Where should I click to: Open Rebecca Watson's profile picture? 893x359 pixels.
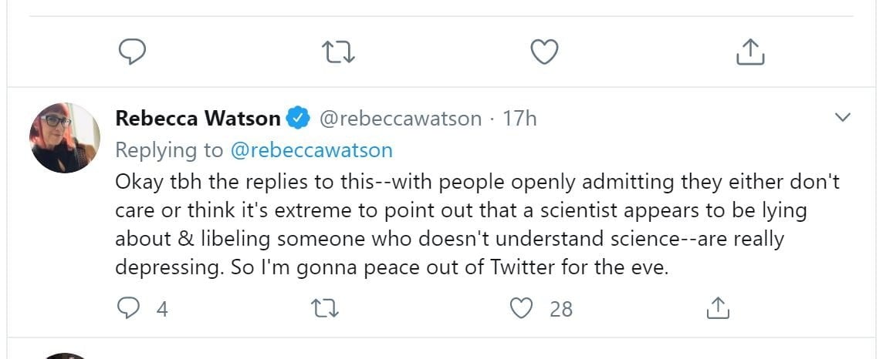click(65, 137)
